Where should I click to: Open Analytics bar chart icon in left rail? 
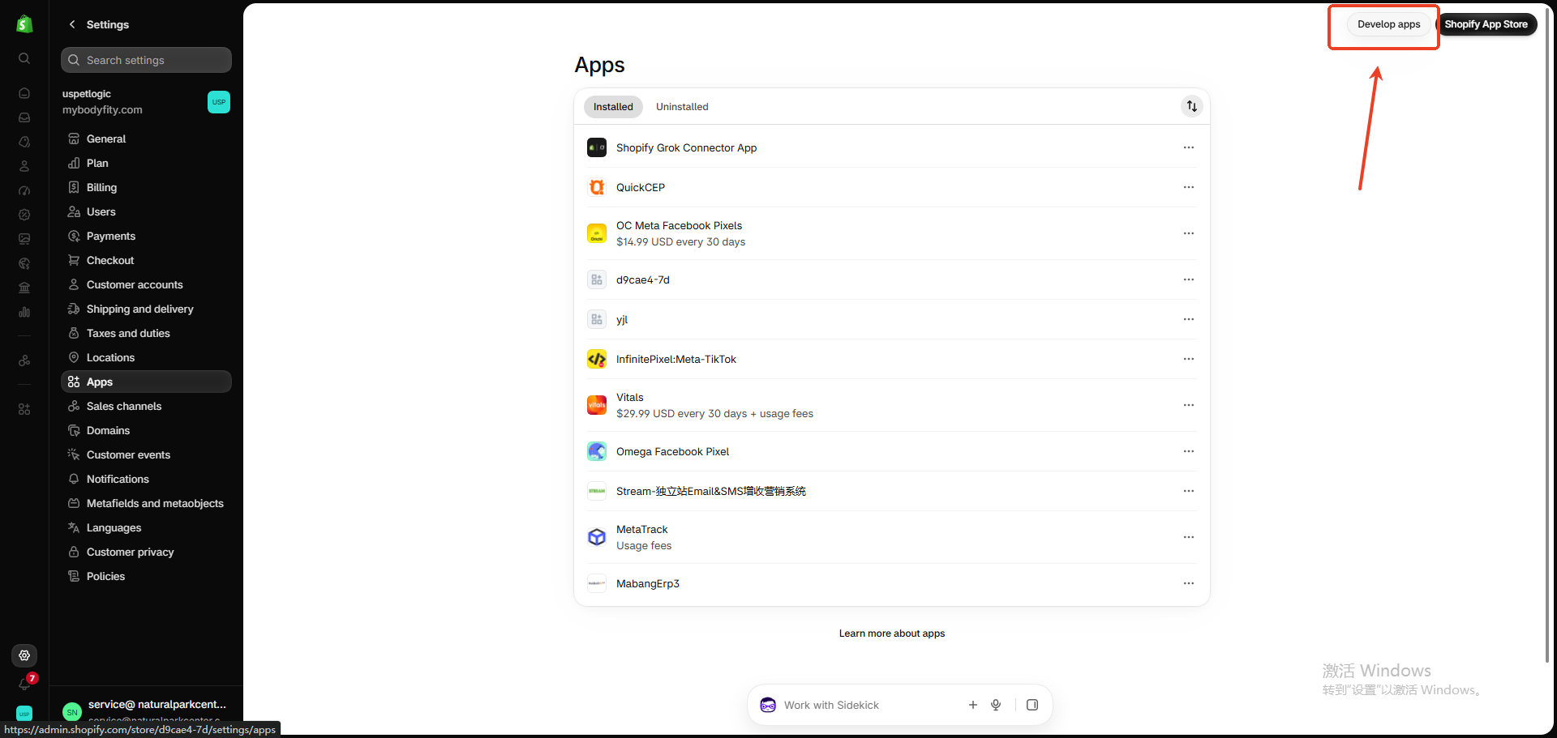24,312
